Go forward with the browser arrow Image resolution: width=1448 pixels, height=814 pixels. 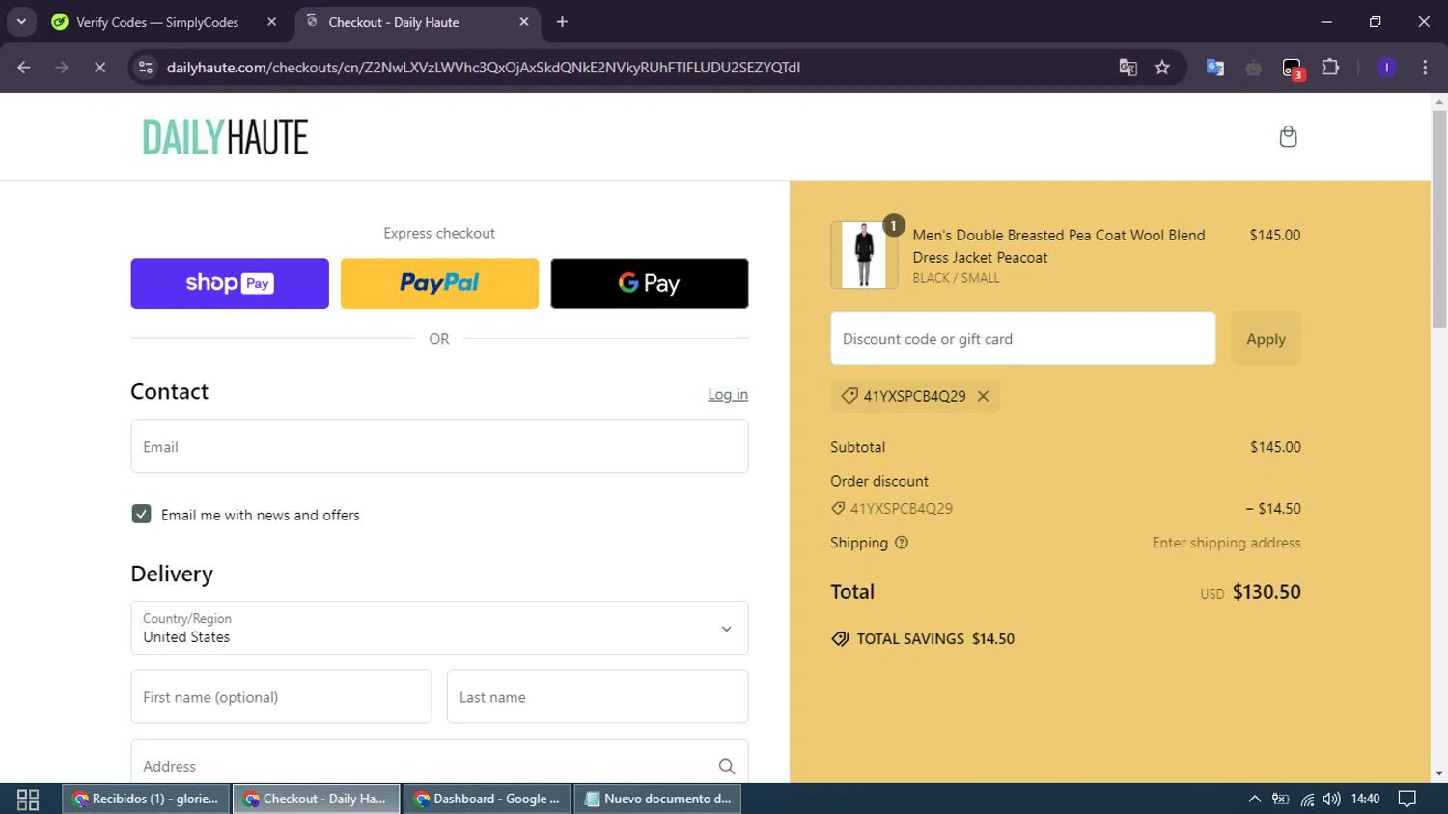coord(62,68)
